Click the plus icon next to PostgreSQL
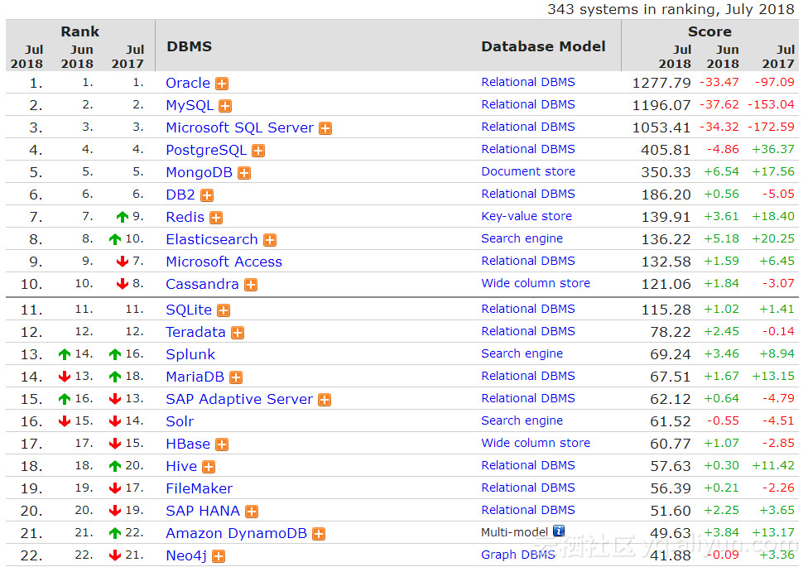 click(258, 151)
